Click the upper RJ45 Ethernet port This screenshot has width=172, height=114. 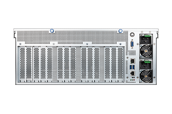click(x=133, y=61)
